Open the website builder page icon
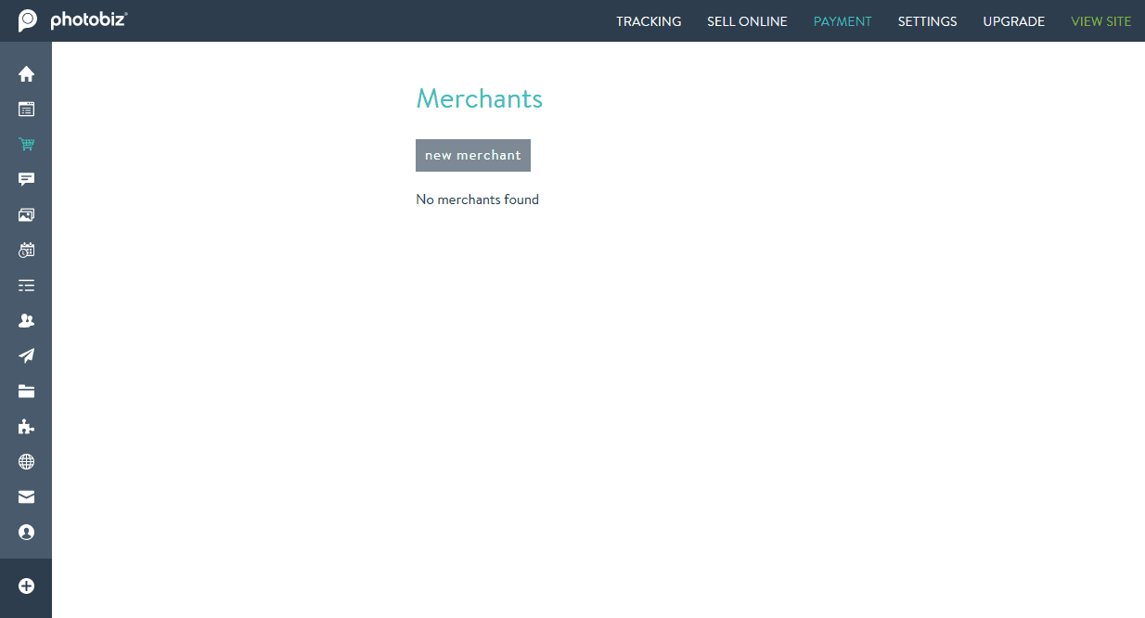This screenshot has height=618, width=1145. [25, 109]
